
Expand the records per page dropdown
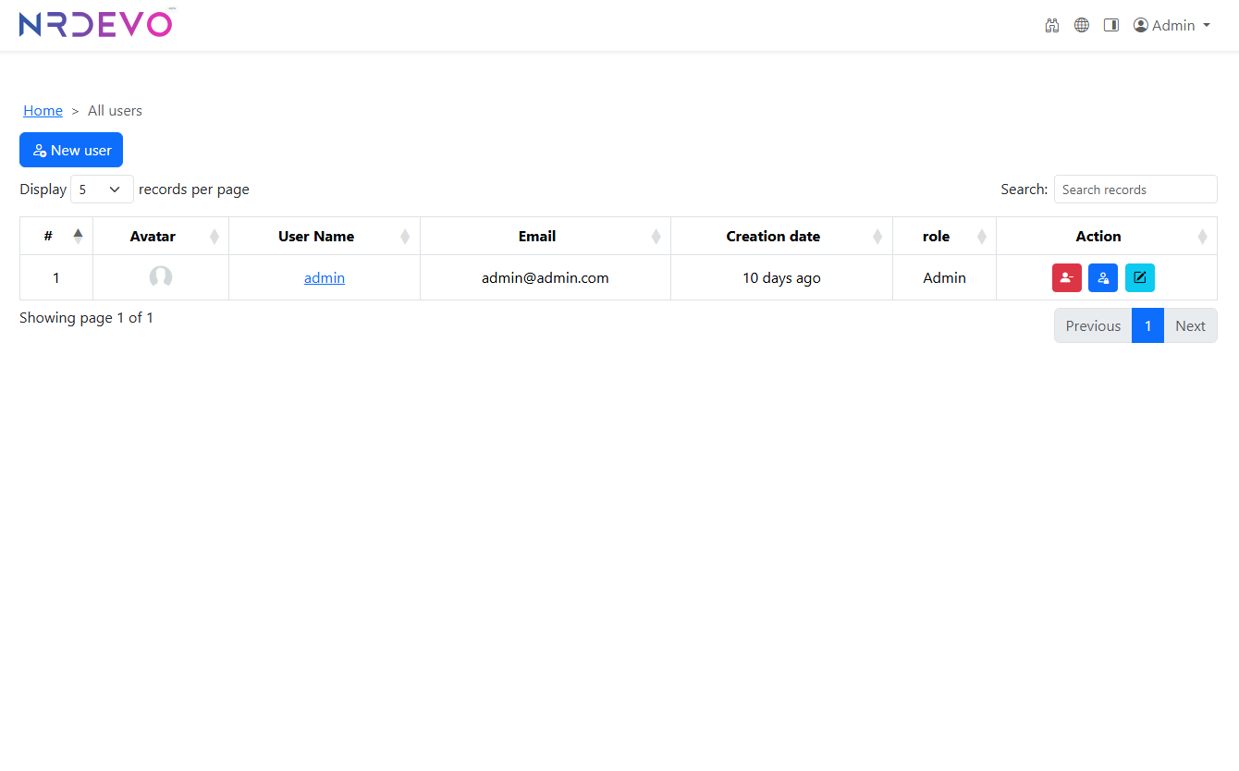tap(102, 190)
